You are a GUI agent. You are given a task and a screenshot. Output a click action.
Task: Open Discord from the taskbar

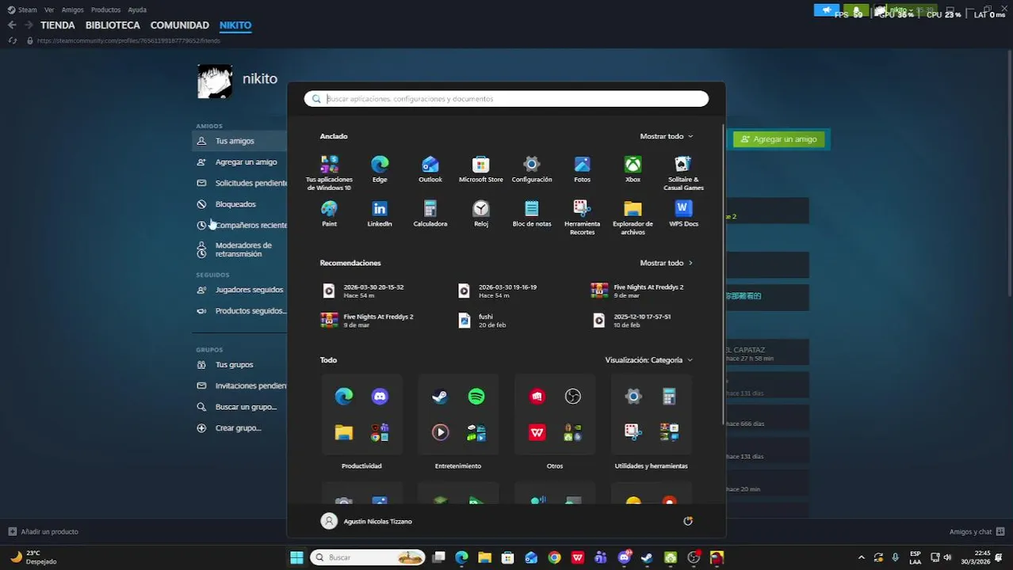click(625, 557)
